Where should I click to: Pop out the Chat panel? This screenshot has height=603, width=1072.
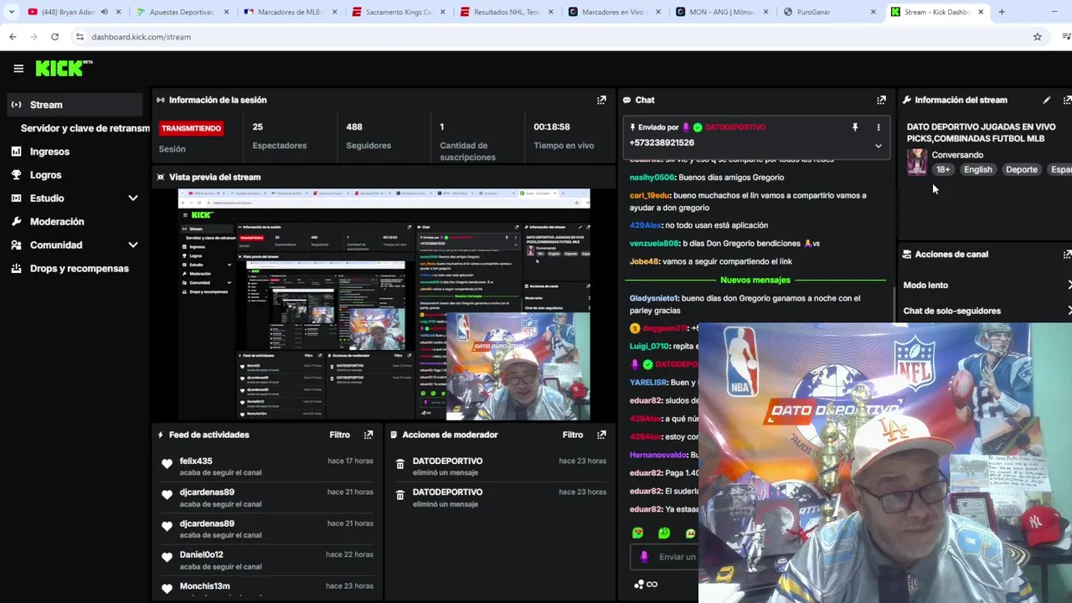pyautogui.click(x=881, y=100)
